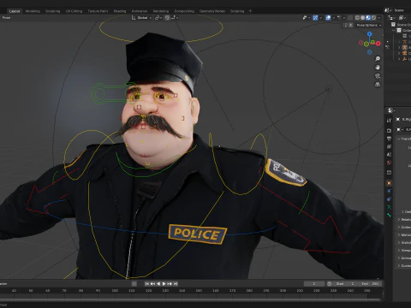Open the View Layer properties tab

389,146
